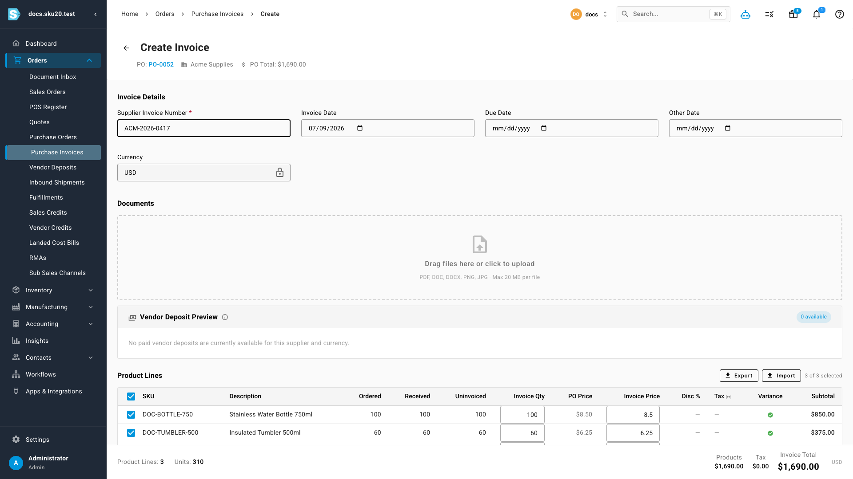853x479 pixels.
Task: Open RMAs in sidebar
Action: click(38, 258)
